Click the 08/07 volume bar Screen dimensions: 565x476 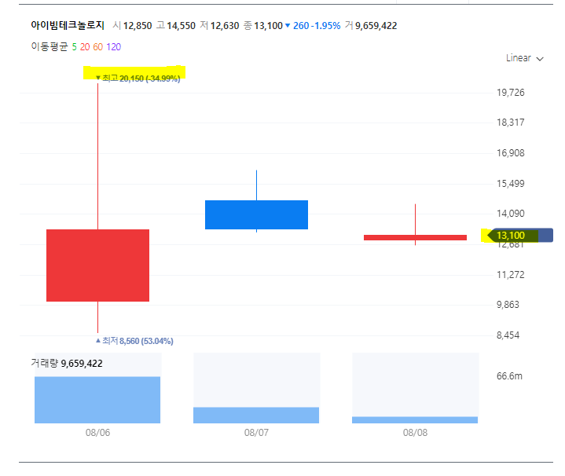[256, 416]
